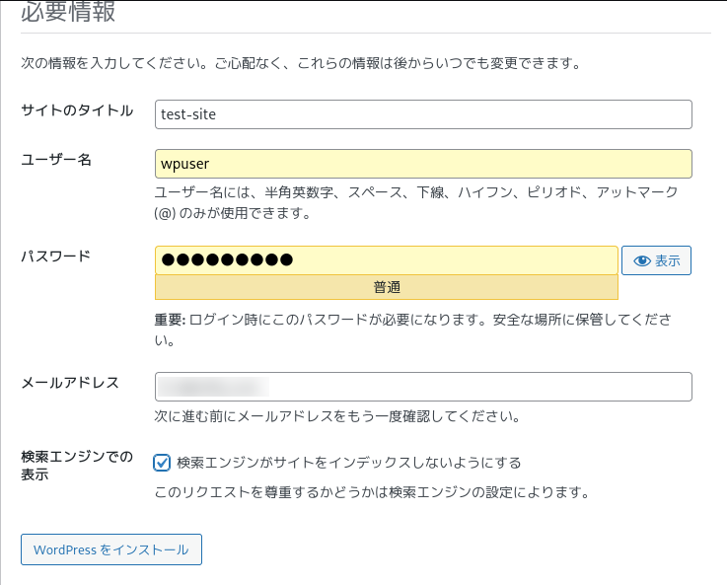Click the 必要情報 heading
This screenshot has height=585, width=727.
(x=68, y=12)
